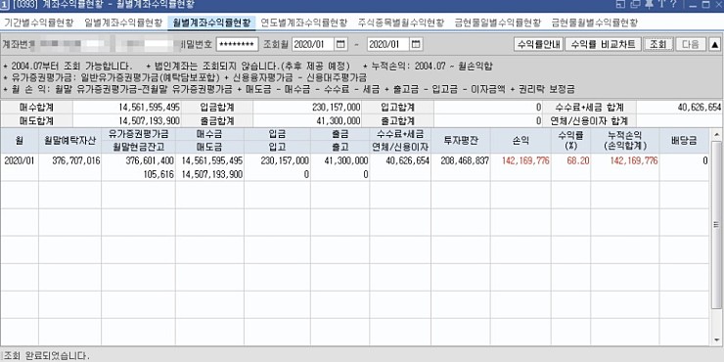Click the 매수합계 summary label
This screenshot has width=724, height=362.
tap(36, 108)
